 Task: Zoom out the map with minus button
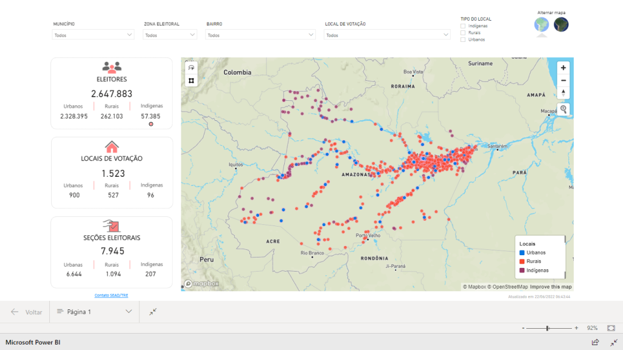(x=563, y=80)
